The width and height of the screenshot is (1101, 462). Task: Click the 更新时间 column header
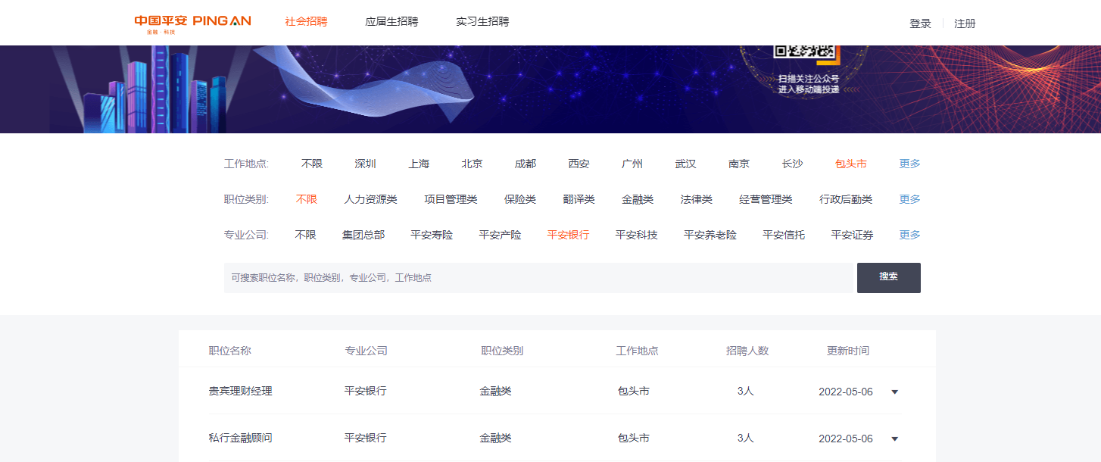coord(848,351)
